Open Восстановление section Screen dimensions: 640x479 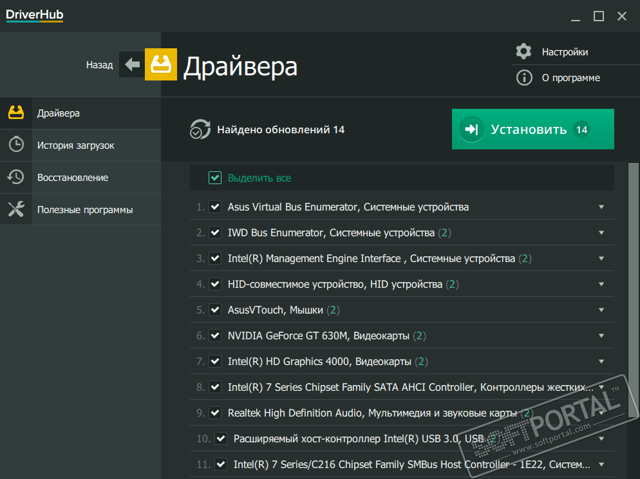pos(80,178)
